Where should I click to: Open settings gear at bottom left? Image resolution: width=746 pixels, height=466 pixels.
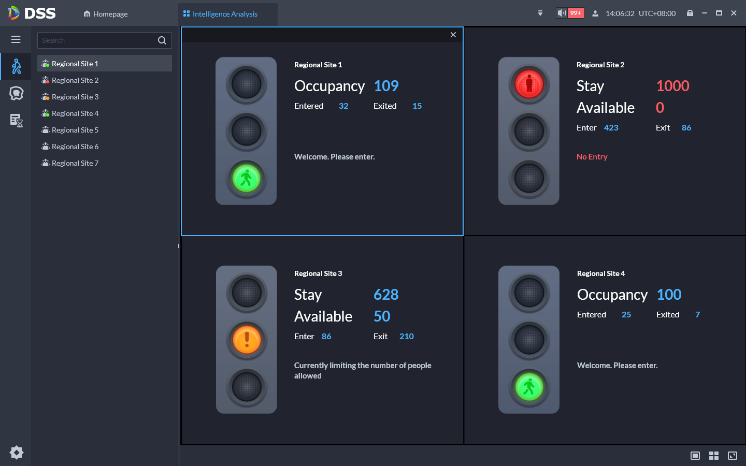click(x=16, y=453)
